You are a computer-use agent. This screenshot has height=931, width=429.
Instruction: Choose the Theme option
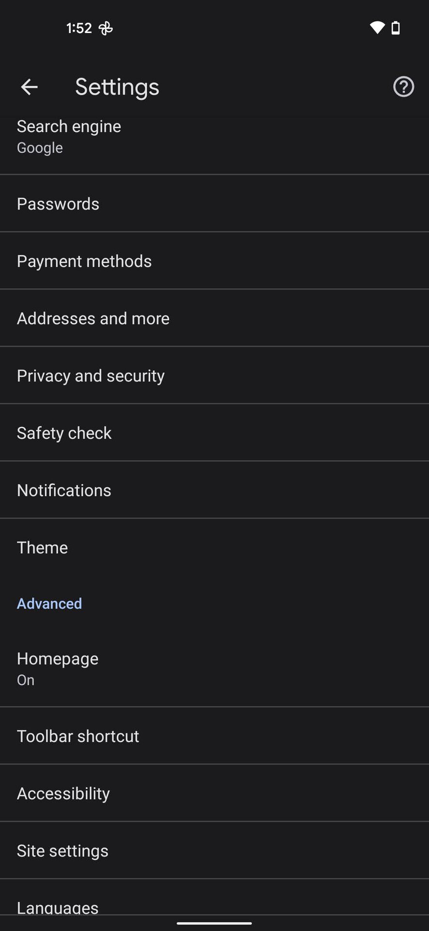214,547
